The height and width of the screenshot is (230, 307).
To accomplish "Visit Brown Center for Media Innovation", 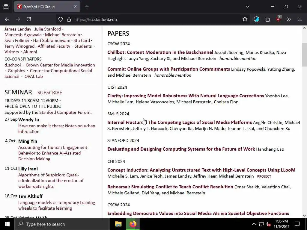I will (x=61, y=65).
